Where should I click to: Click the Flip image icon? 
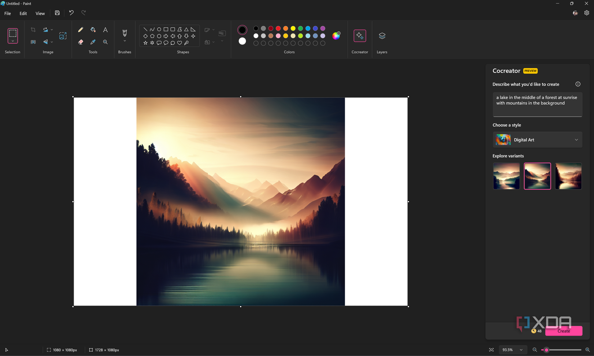[45, 42]
